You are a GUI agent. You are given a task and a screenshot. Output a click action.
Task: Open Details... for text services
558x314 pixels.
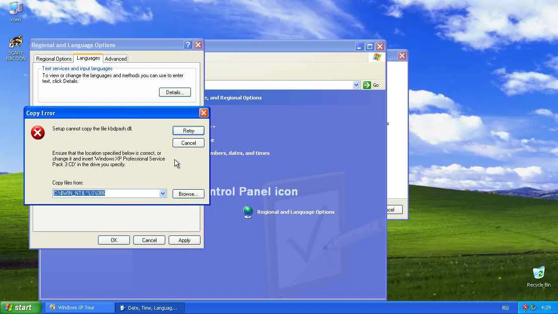(x=175, y=92)
